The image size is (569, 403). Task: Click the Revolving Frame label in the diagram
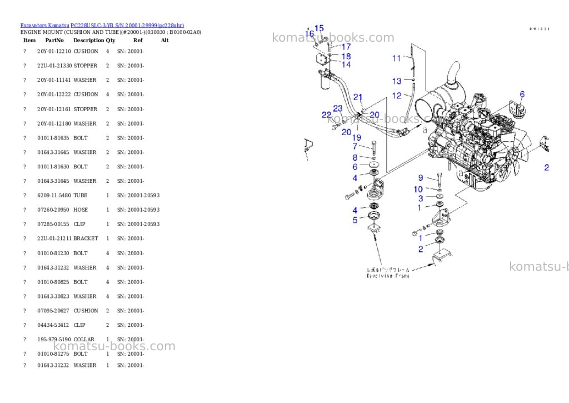pyautogui.click(x=388, y=276)
